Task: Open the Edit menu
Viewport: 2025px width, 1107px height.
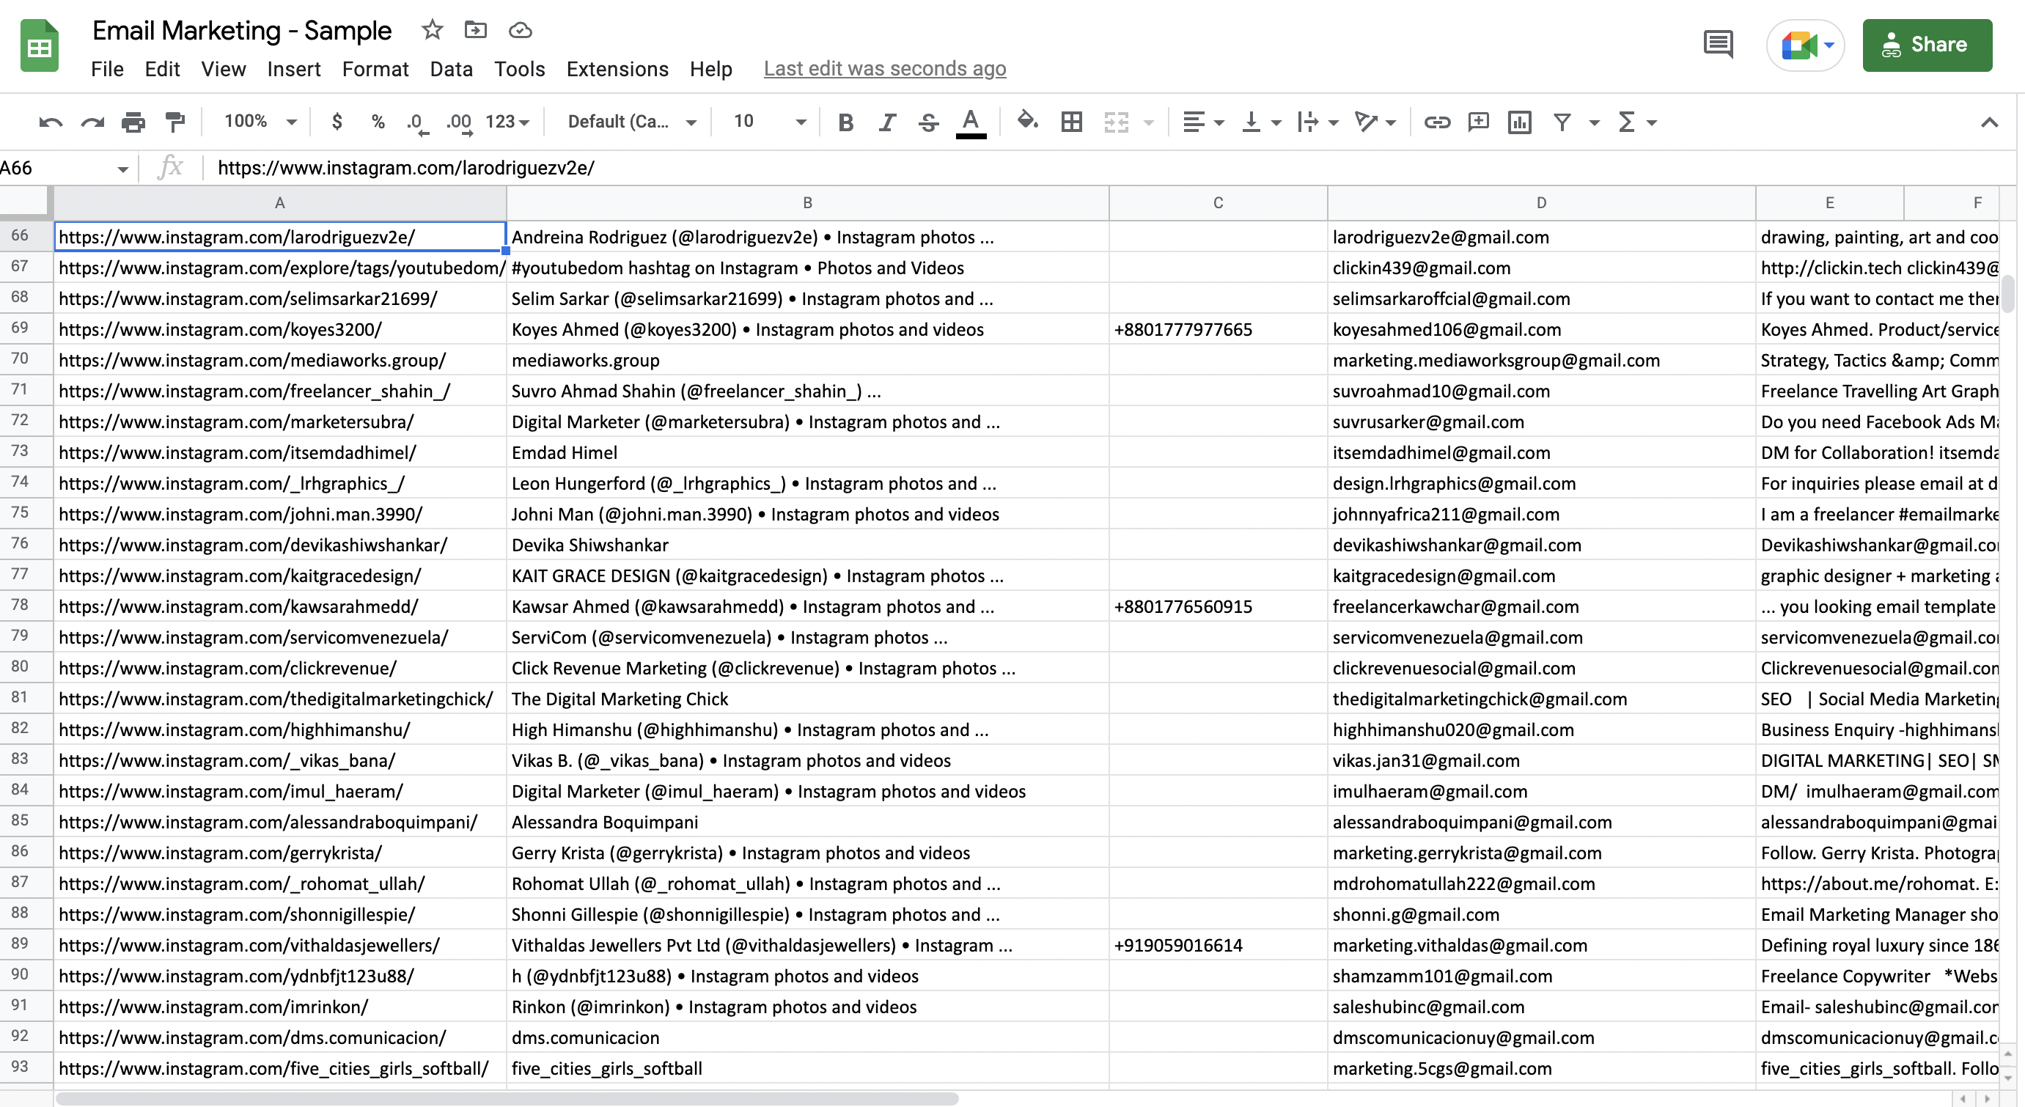Action: pos(162,69)
